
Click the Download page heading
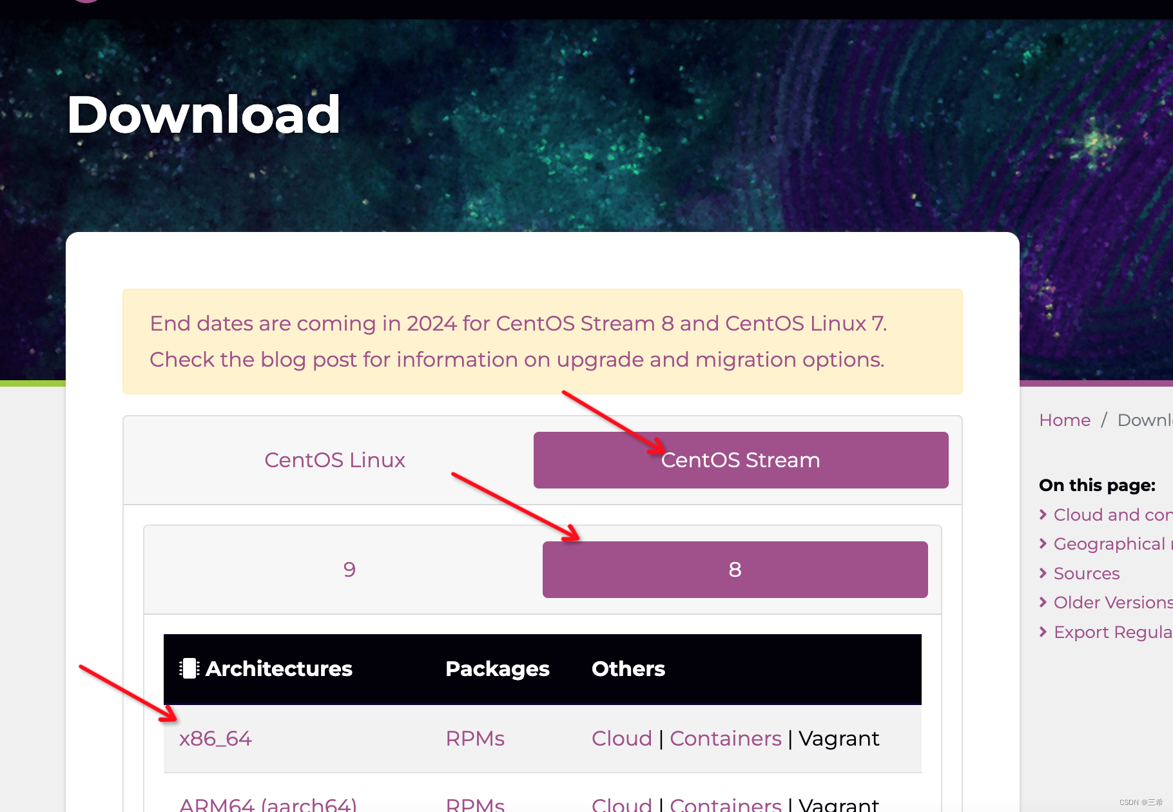204,115
